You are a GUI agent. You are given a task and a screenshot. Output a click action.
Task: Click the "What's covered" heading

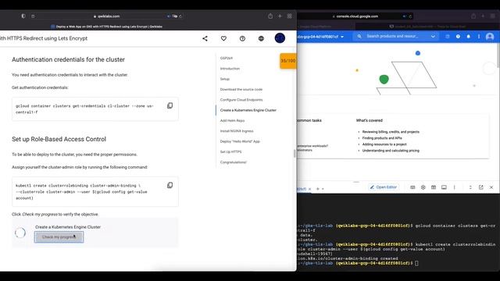click(x=370, y=120)
